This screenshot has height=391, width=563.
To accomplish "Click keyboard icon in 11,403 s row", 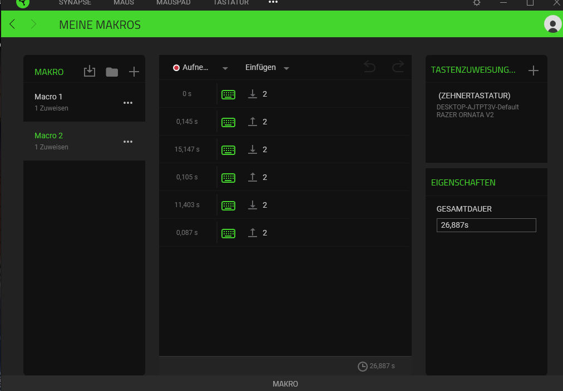I will [228, 205].
